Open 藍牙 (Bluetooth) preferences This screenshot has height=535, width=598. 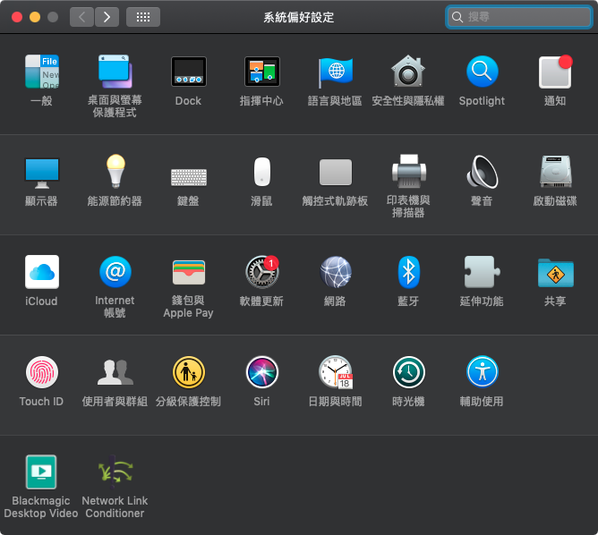click(408, 272)
